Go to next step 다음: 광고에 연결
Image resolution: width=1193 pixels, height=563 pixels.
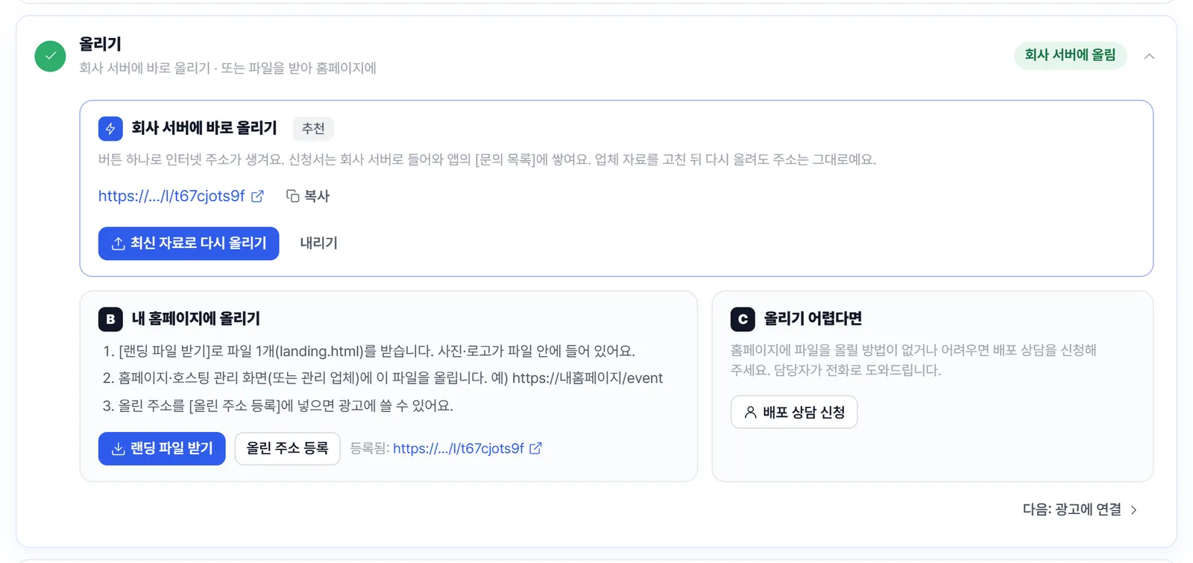click(x=1080, y=509)
